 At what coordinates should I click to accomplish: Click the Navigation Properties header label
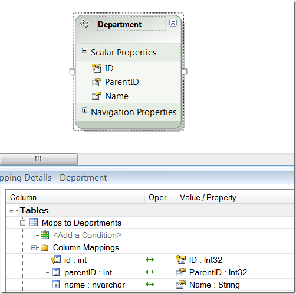point(134,112)
